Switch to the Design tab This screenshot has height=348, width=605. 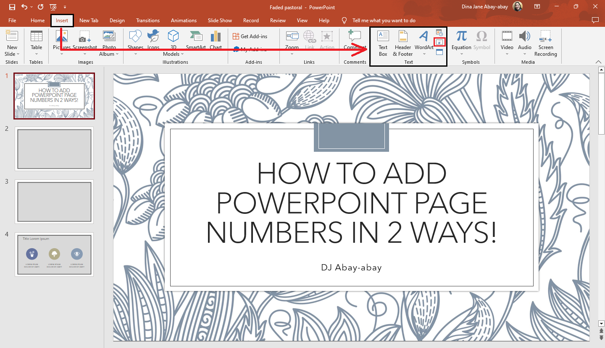(x=117, y=20)
